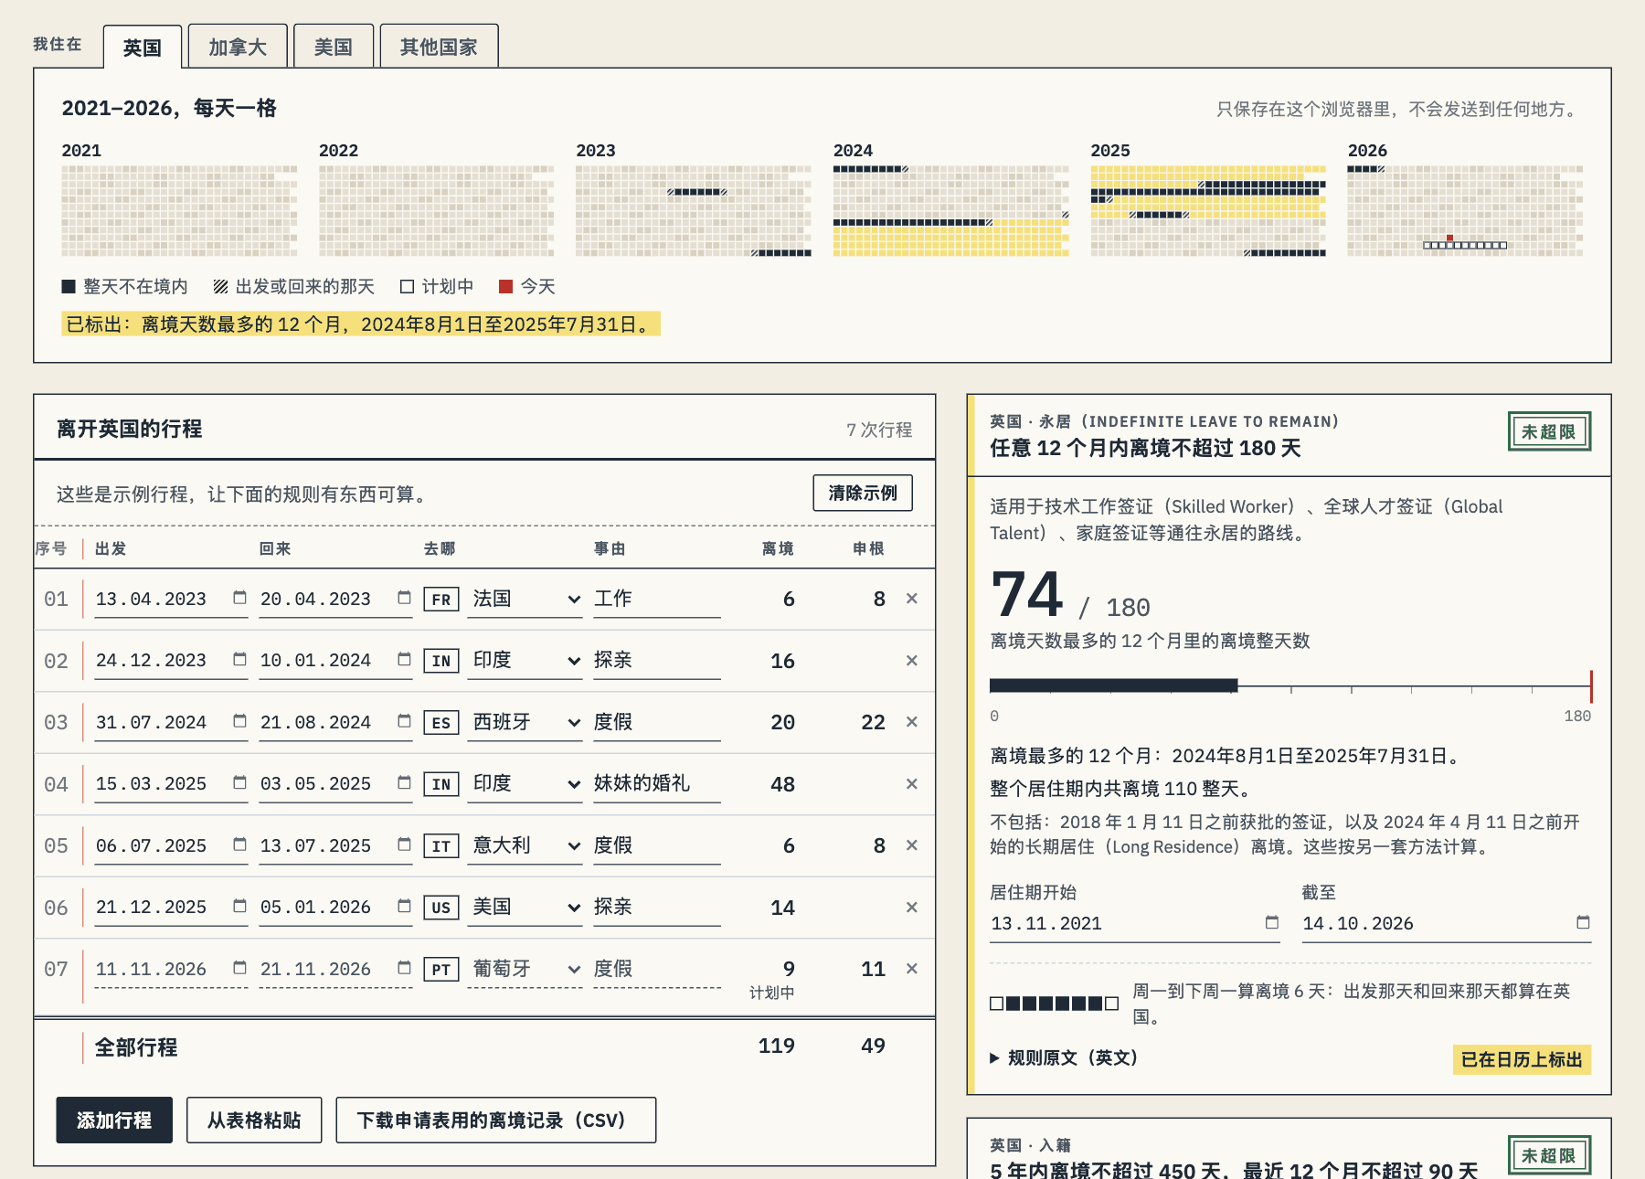Open the 葡萄牙 destination dropdown

click(525, 969)
